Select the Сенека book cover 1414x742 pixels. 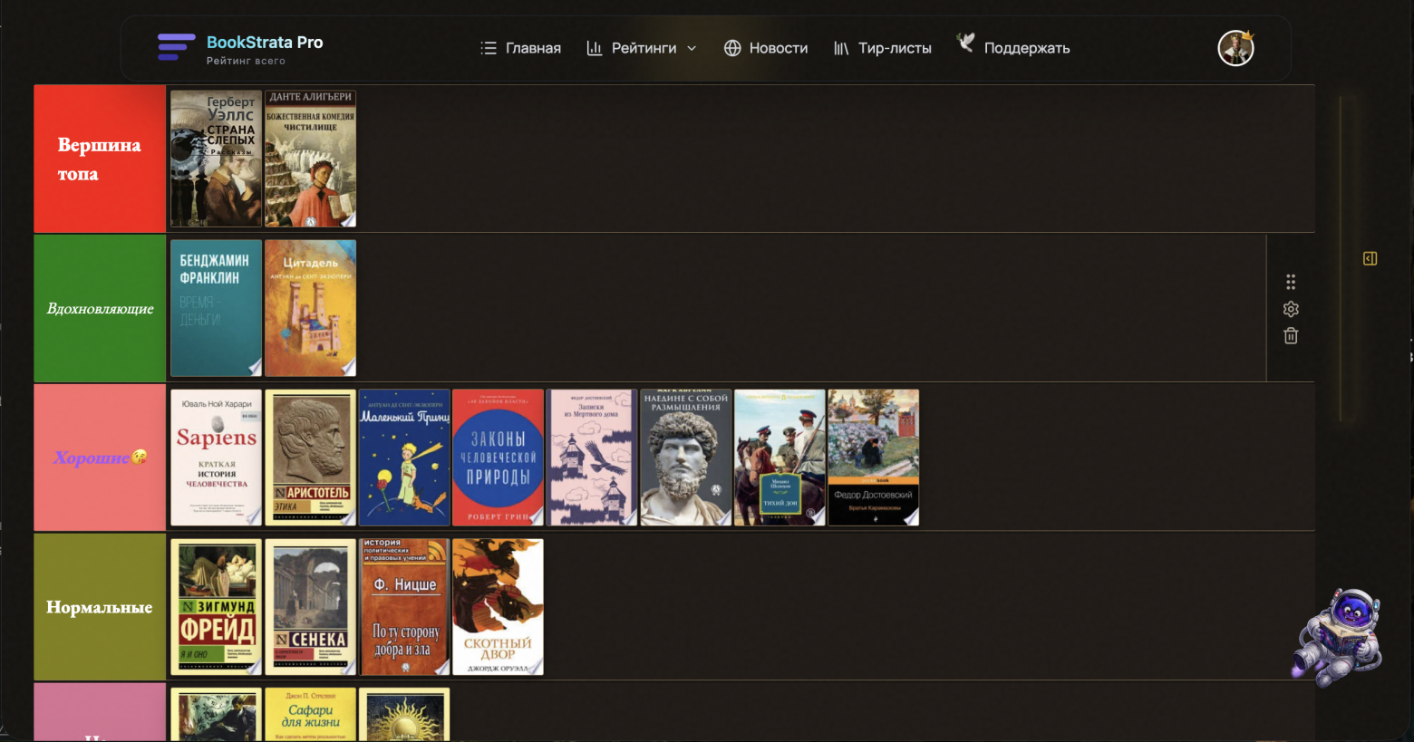310,607
